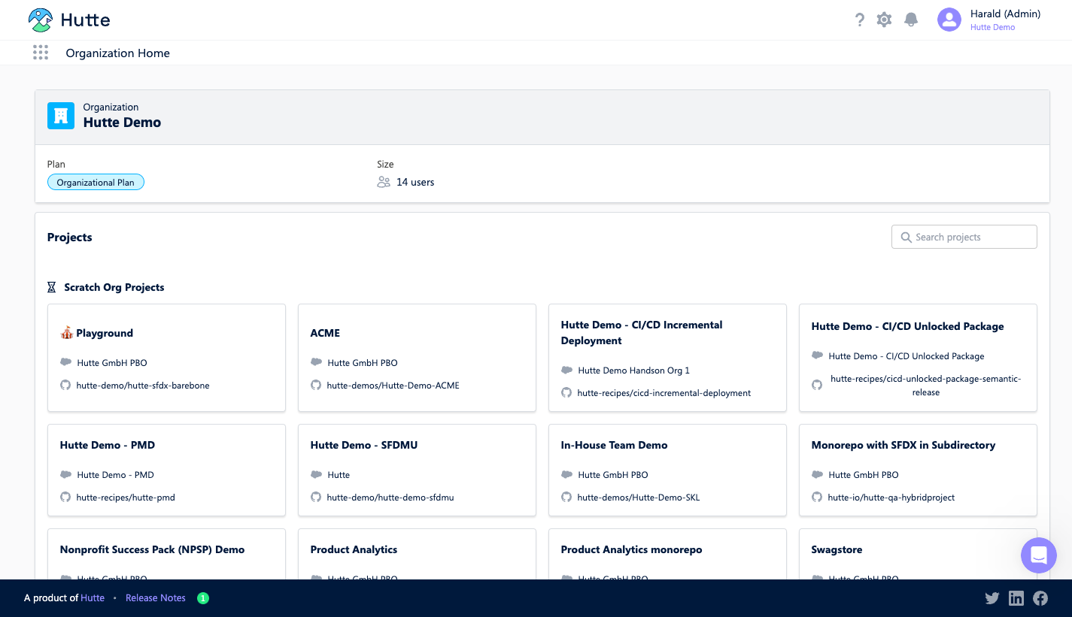
Task: Show notifications bell
Action: pyautogui.click(x=911, y=20)
